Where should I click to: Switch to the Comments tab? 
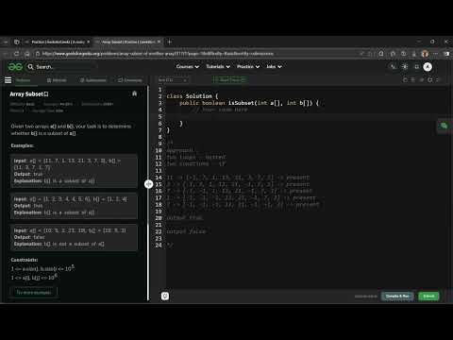coord(130,80)
